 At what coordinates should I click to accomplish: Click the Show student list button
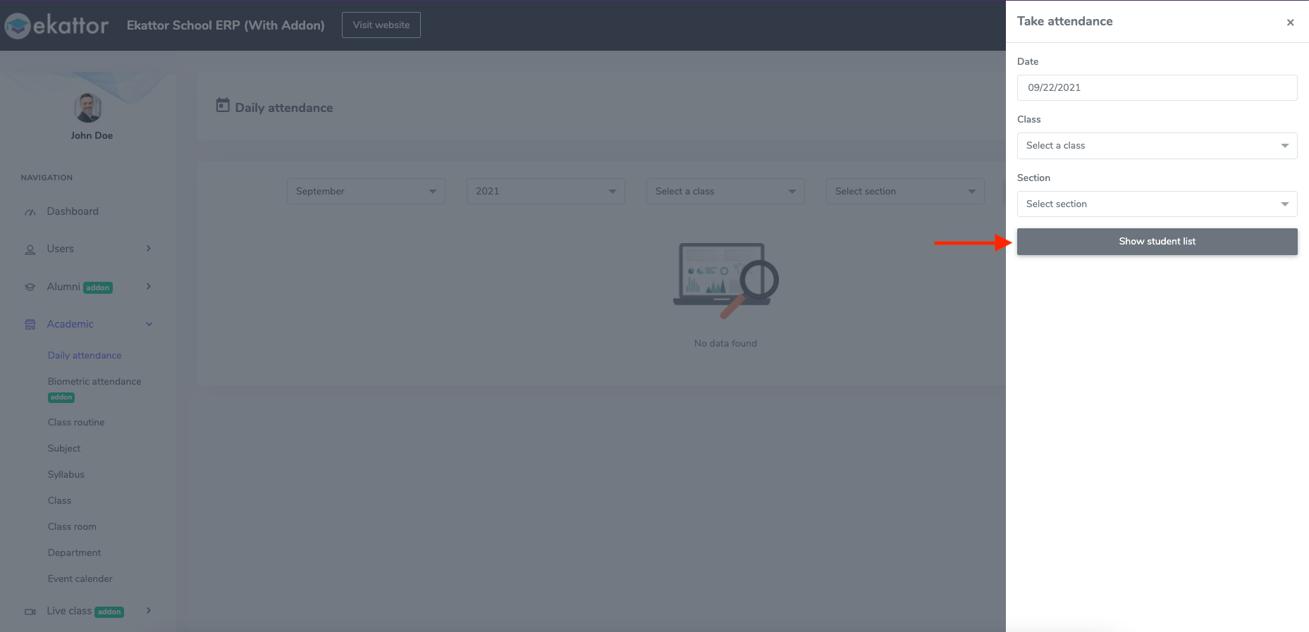tap(1157, 242)
